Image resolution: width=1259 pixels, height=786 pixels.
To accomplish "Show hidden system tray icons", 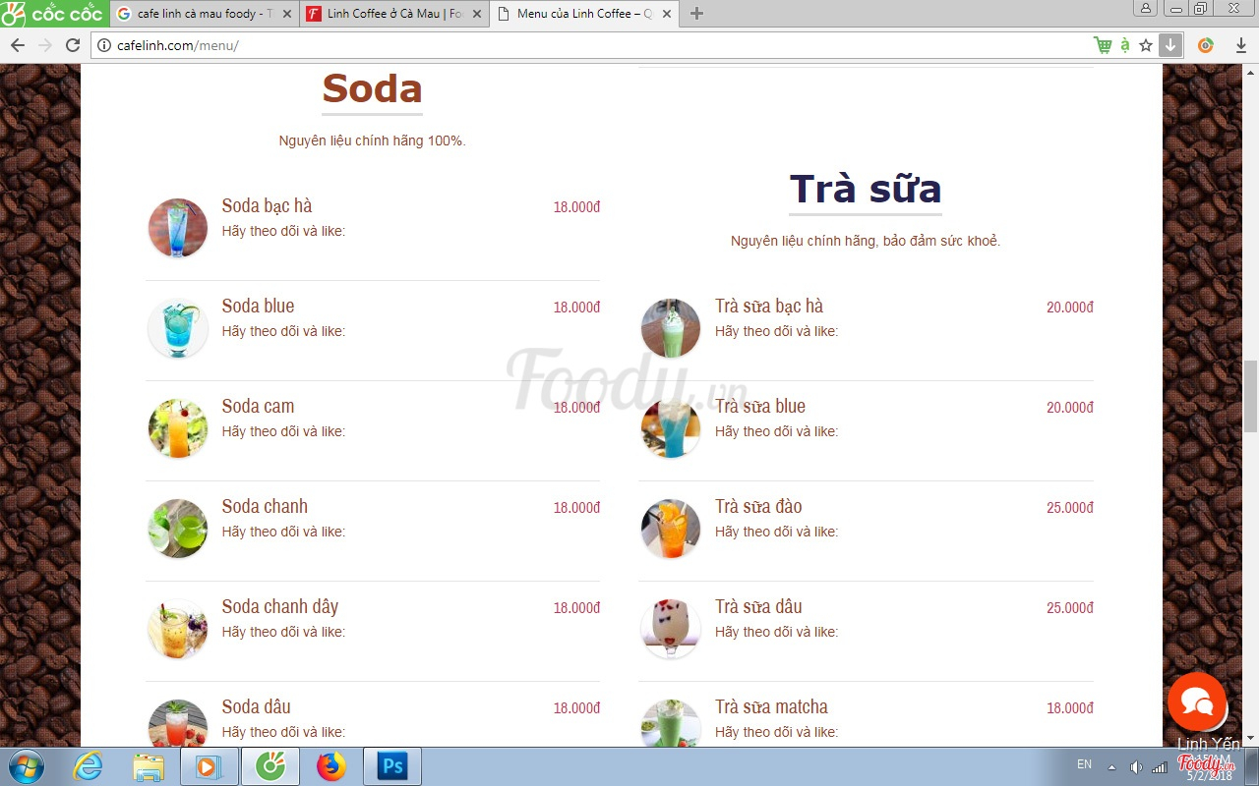I will click(x=1111, y=766).
